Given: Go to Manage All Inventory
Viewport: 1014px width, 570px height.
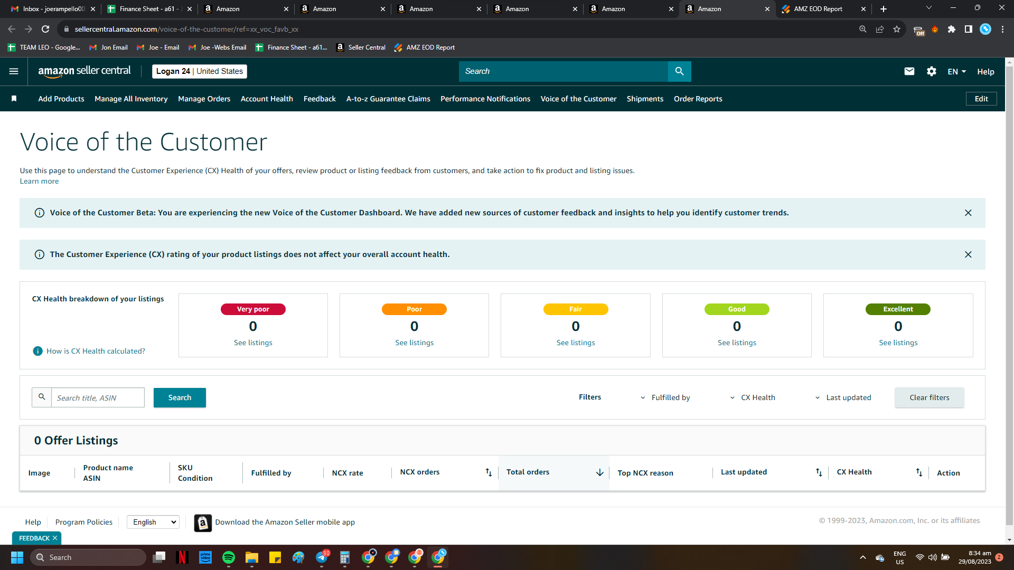Looking at the screenshot, I should 131,99.
